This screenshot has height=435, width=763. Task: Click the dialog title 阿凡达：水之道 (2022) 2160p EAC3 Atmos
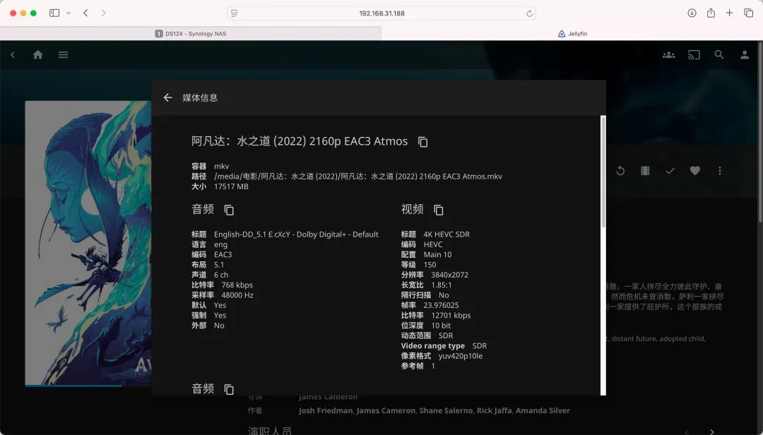click(300, 141)
